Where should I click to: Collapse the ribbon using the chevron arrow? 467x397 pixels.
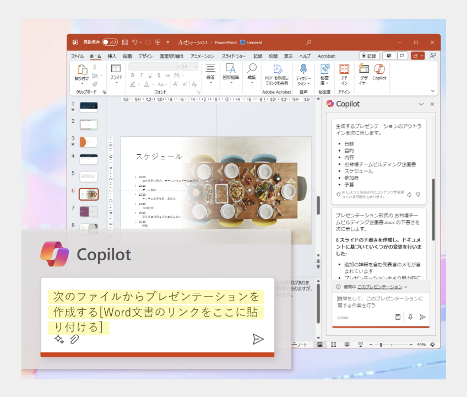point(433,92)
